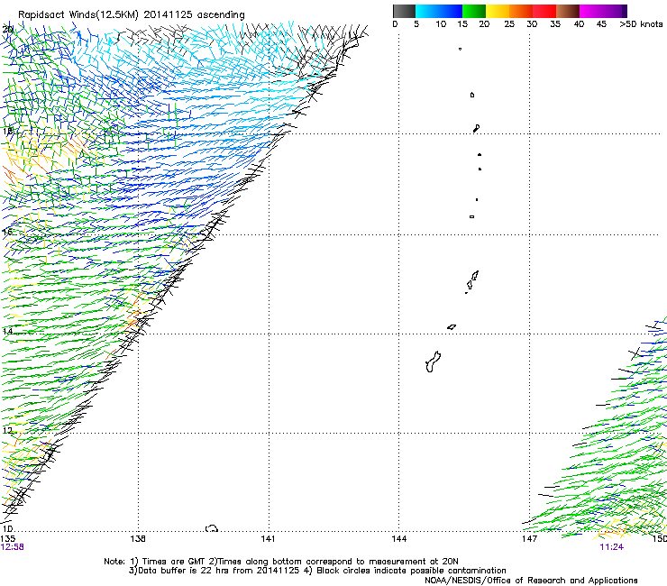The width and height of the screenshot is (667, 586).
Task: Click the '141' longitude axis label
Action: click(x=268, y=539)
